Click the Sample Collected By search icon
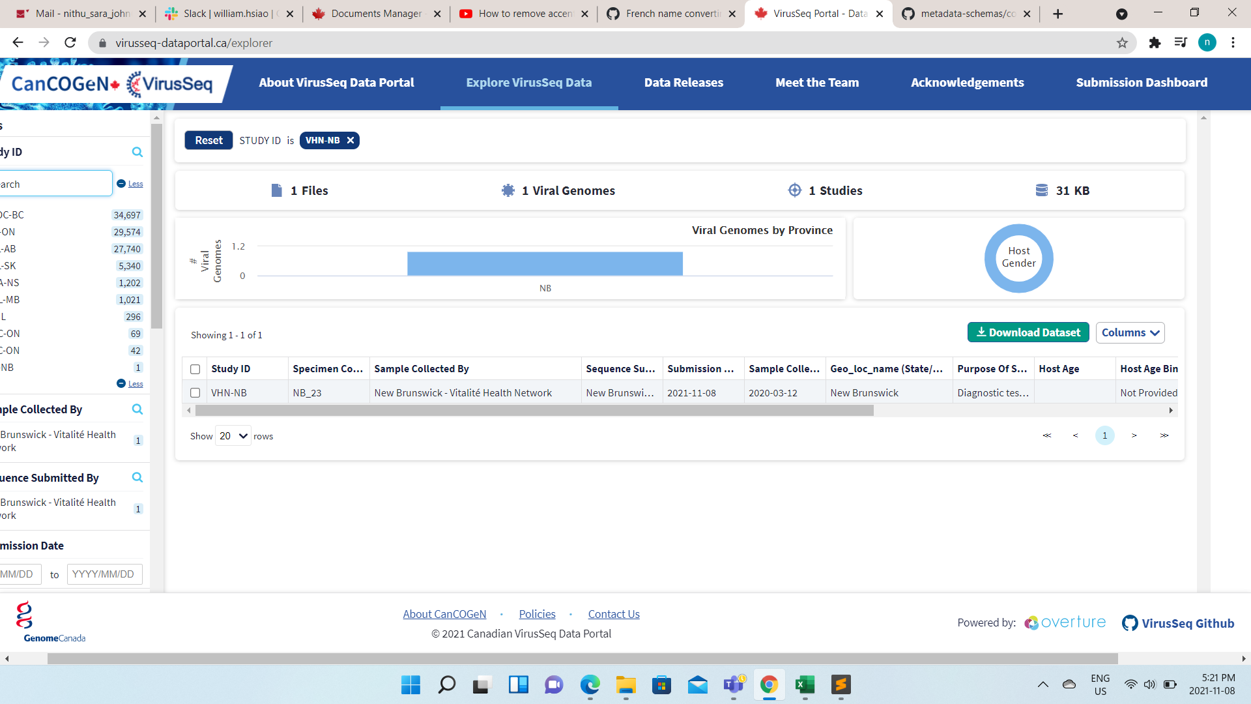This screenshot has width=1251, height=704. [x=137, y=409]
